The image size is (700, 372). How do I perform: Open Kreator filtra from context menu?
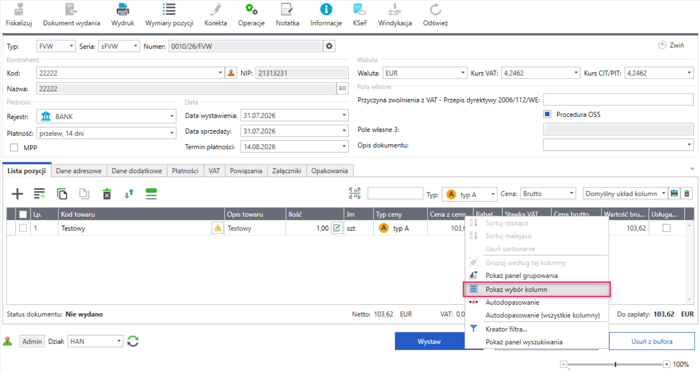pos(537,329)
